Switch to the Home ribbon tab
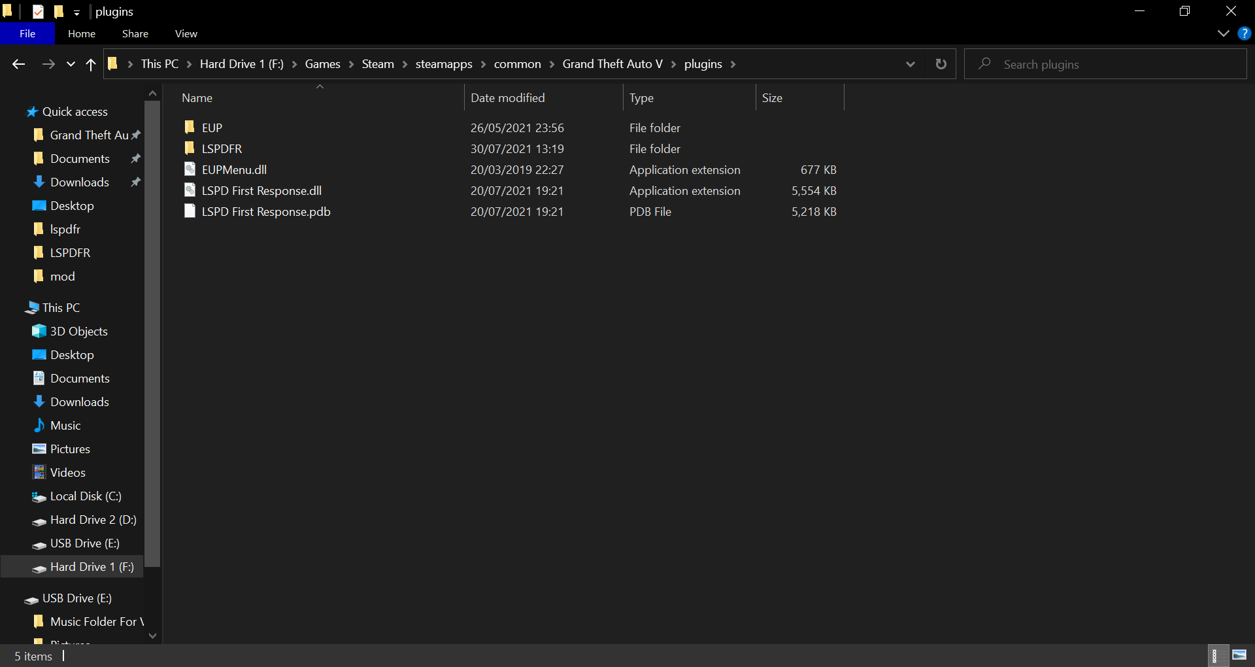Image resolution: width=1255 pixels, height=667 pixels. [82, 33]
